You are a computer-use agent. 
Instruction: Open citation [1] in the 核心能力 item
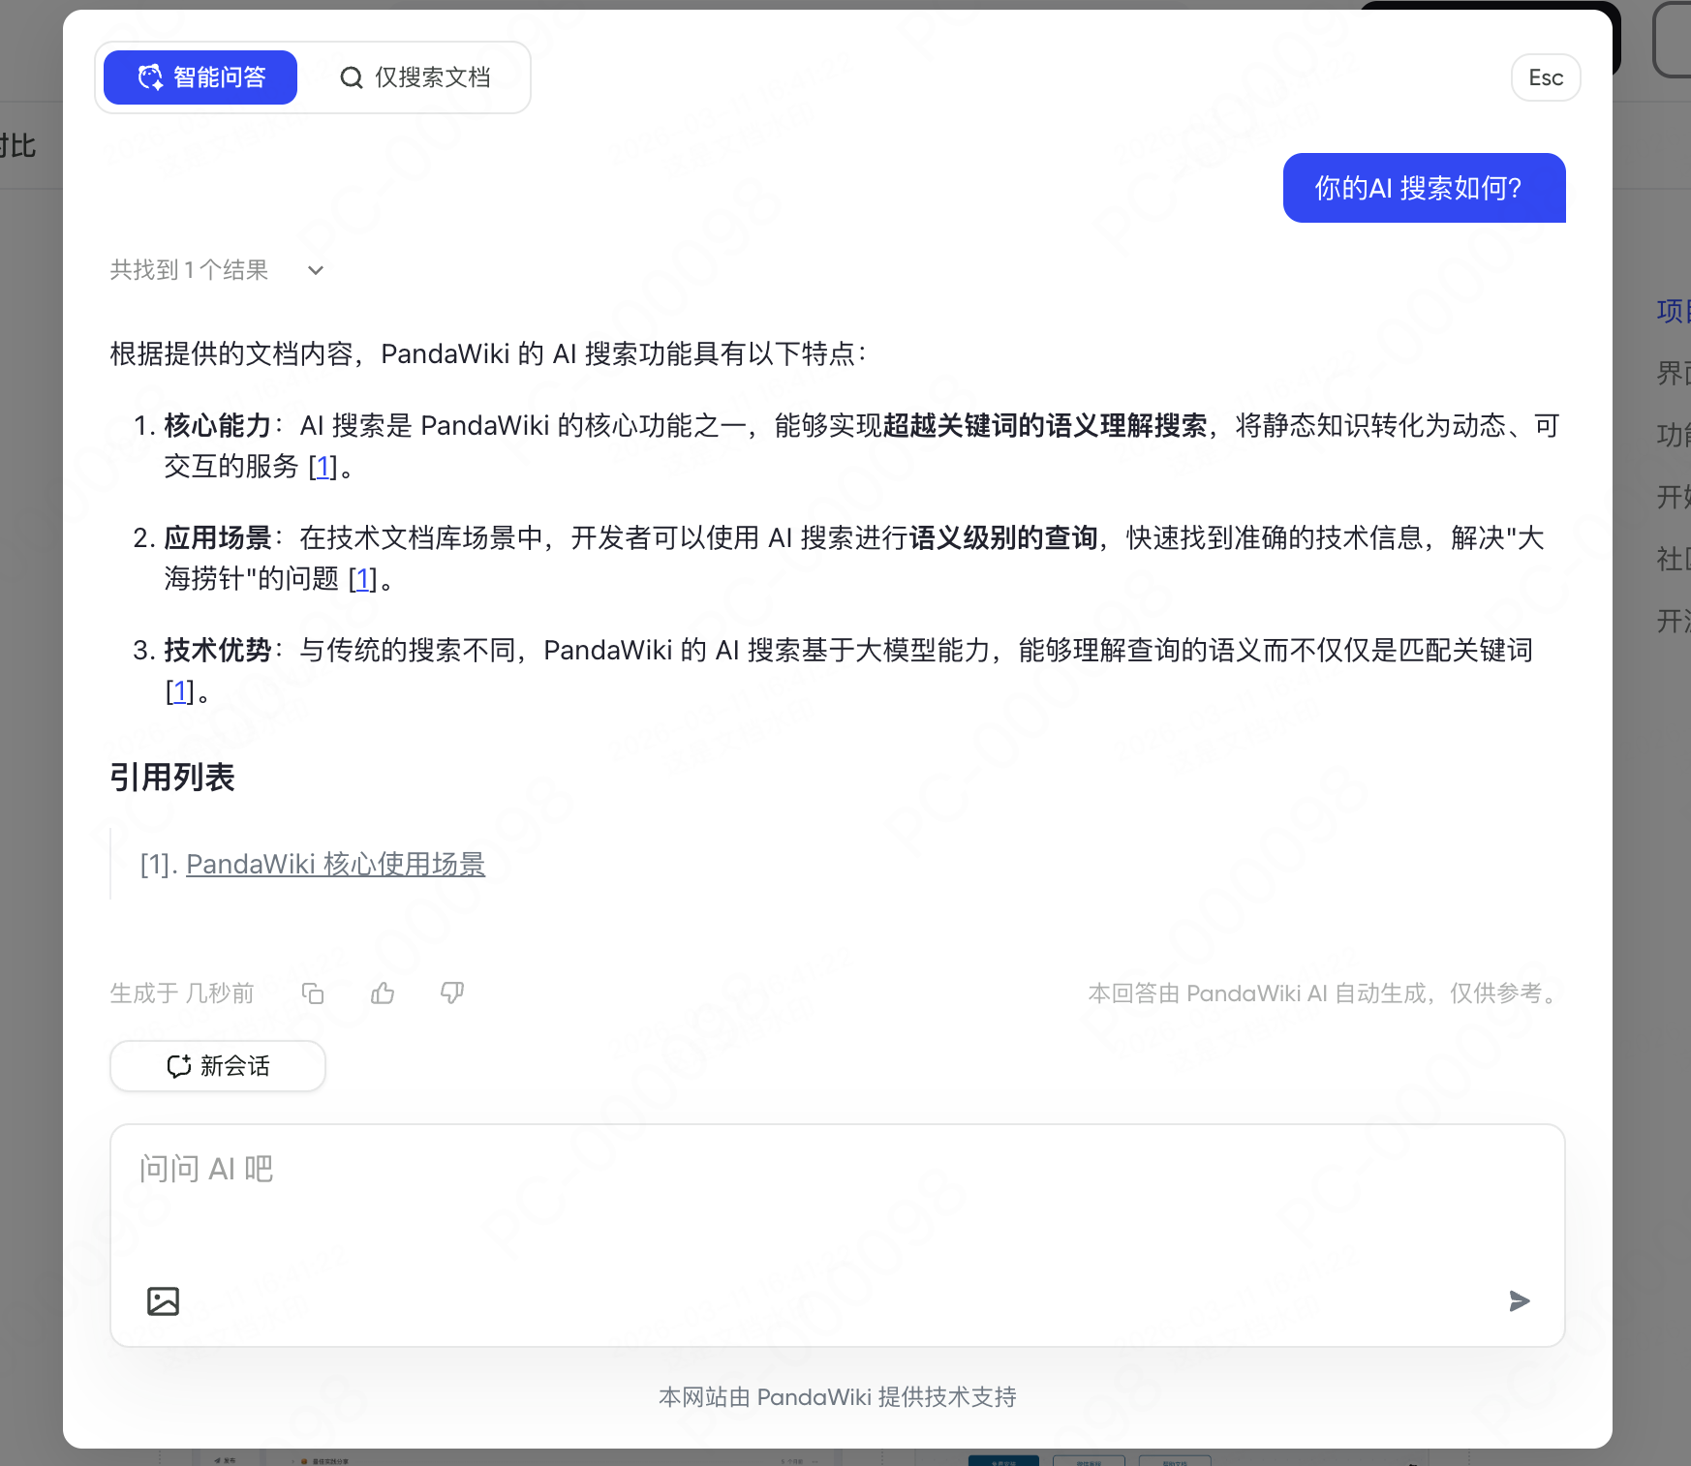(x=323, y=467)
